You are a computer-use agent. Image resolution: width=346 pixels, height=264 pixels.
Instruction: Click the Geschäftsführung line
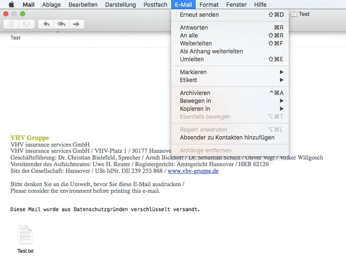(x=167, y=157)
